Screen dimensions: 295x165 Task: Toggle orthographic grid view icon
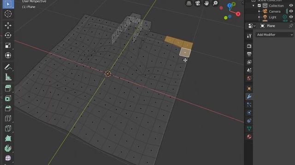pyautogui.click(x=189, y=3)
